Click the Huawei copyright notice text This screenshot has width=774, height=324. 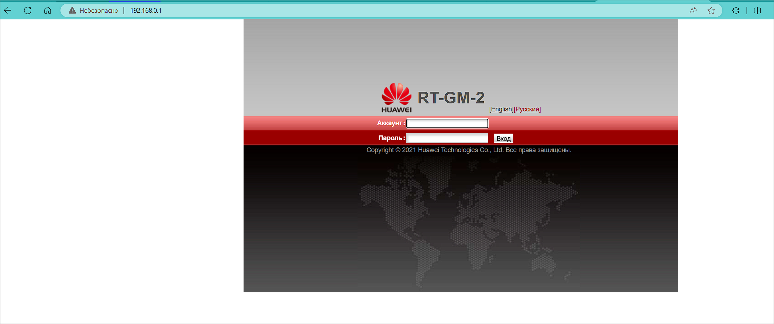click(469, 150)
